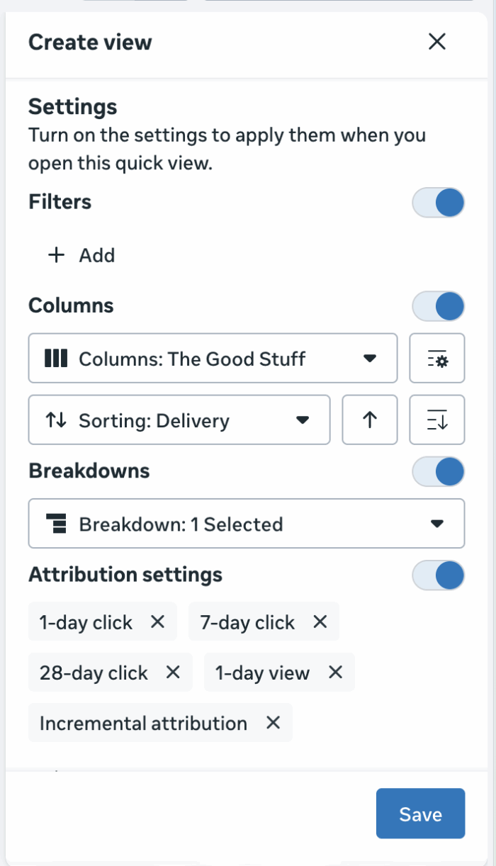Disable the Columns toggle

(439, 306)
